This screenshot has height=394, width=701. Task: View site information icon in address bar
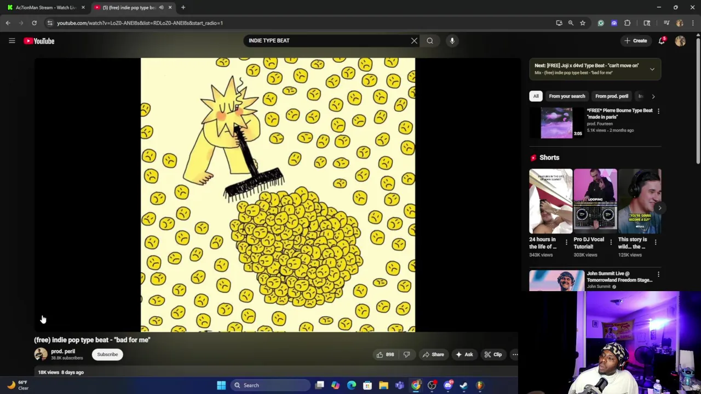[x=50, y=23]
